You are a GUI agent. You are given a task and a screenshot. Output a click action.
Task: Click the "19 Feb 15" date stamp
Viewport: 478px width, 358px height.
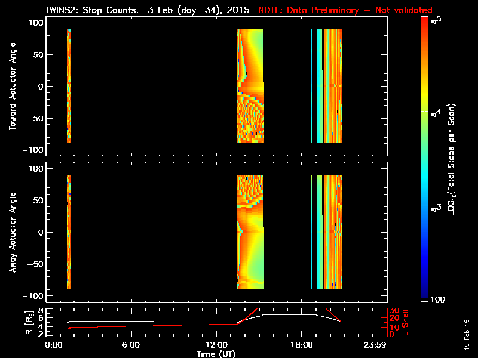tap(467, 334)
